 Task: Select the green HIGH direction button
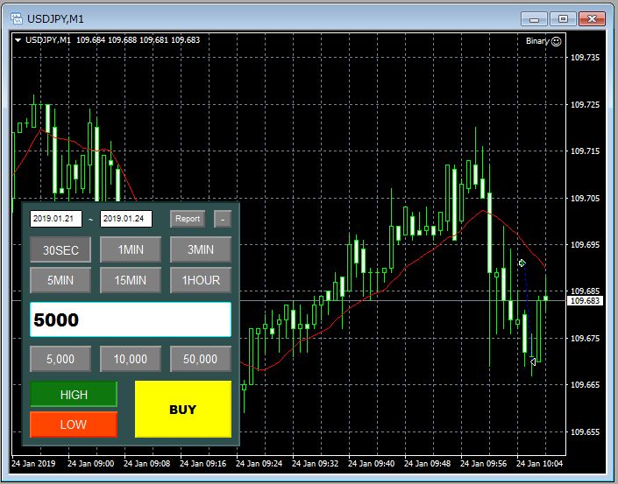[x=74, y=395]
